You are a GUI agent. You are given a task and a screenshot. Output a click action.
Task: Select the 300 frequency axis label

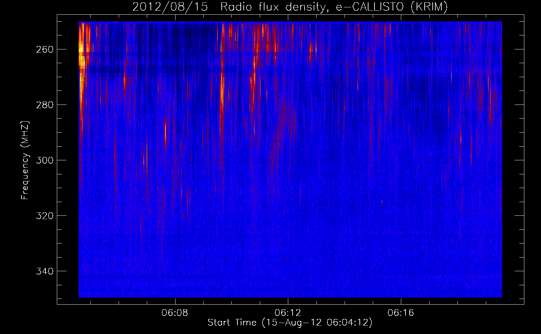coord(44,160)
